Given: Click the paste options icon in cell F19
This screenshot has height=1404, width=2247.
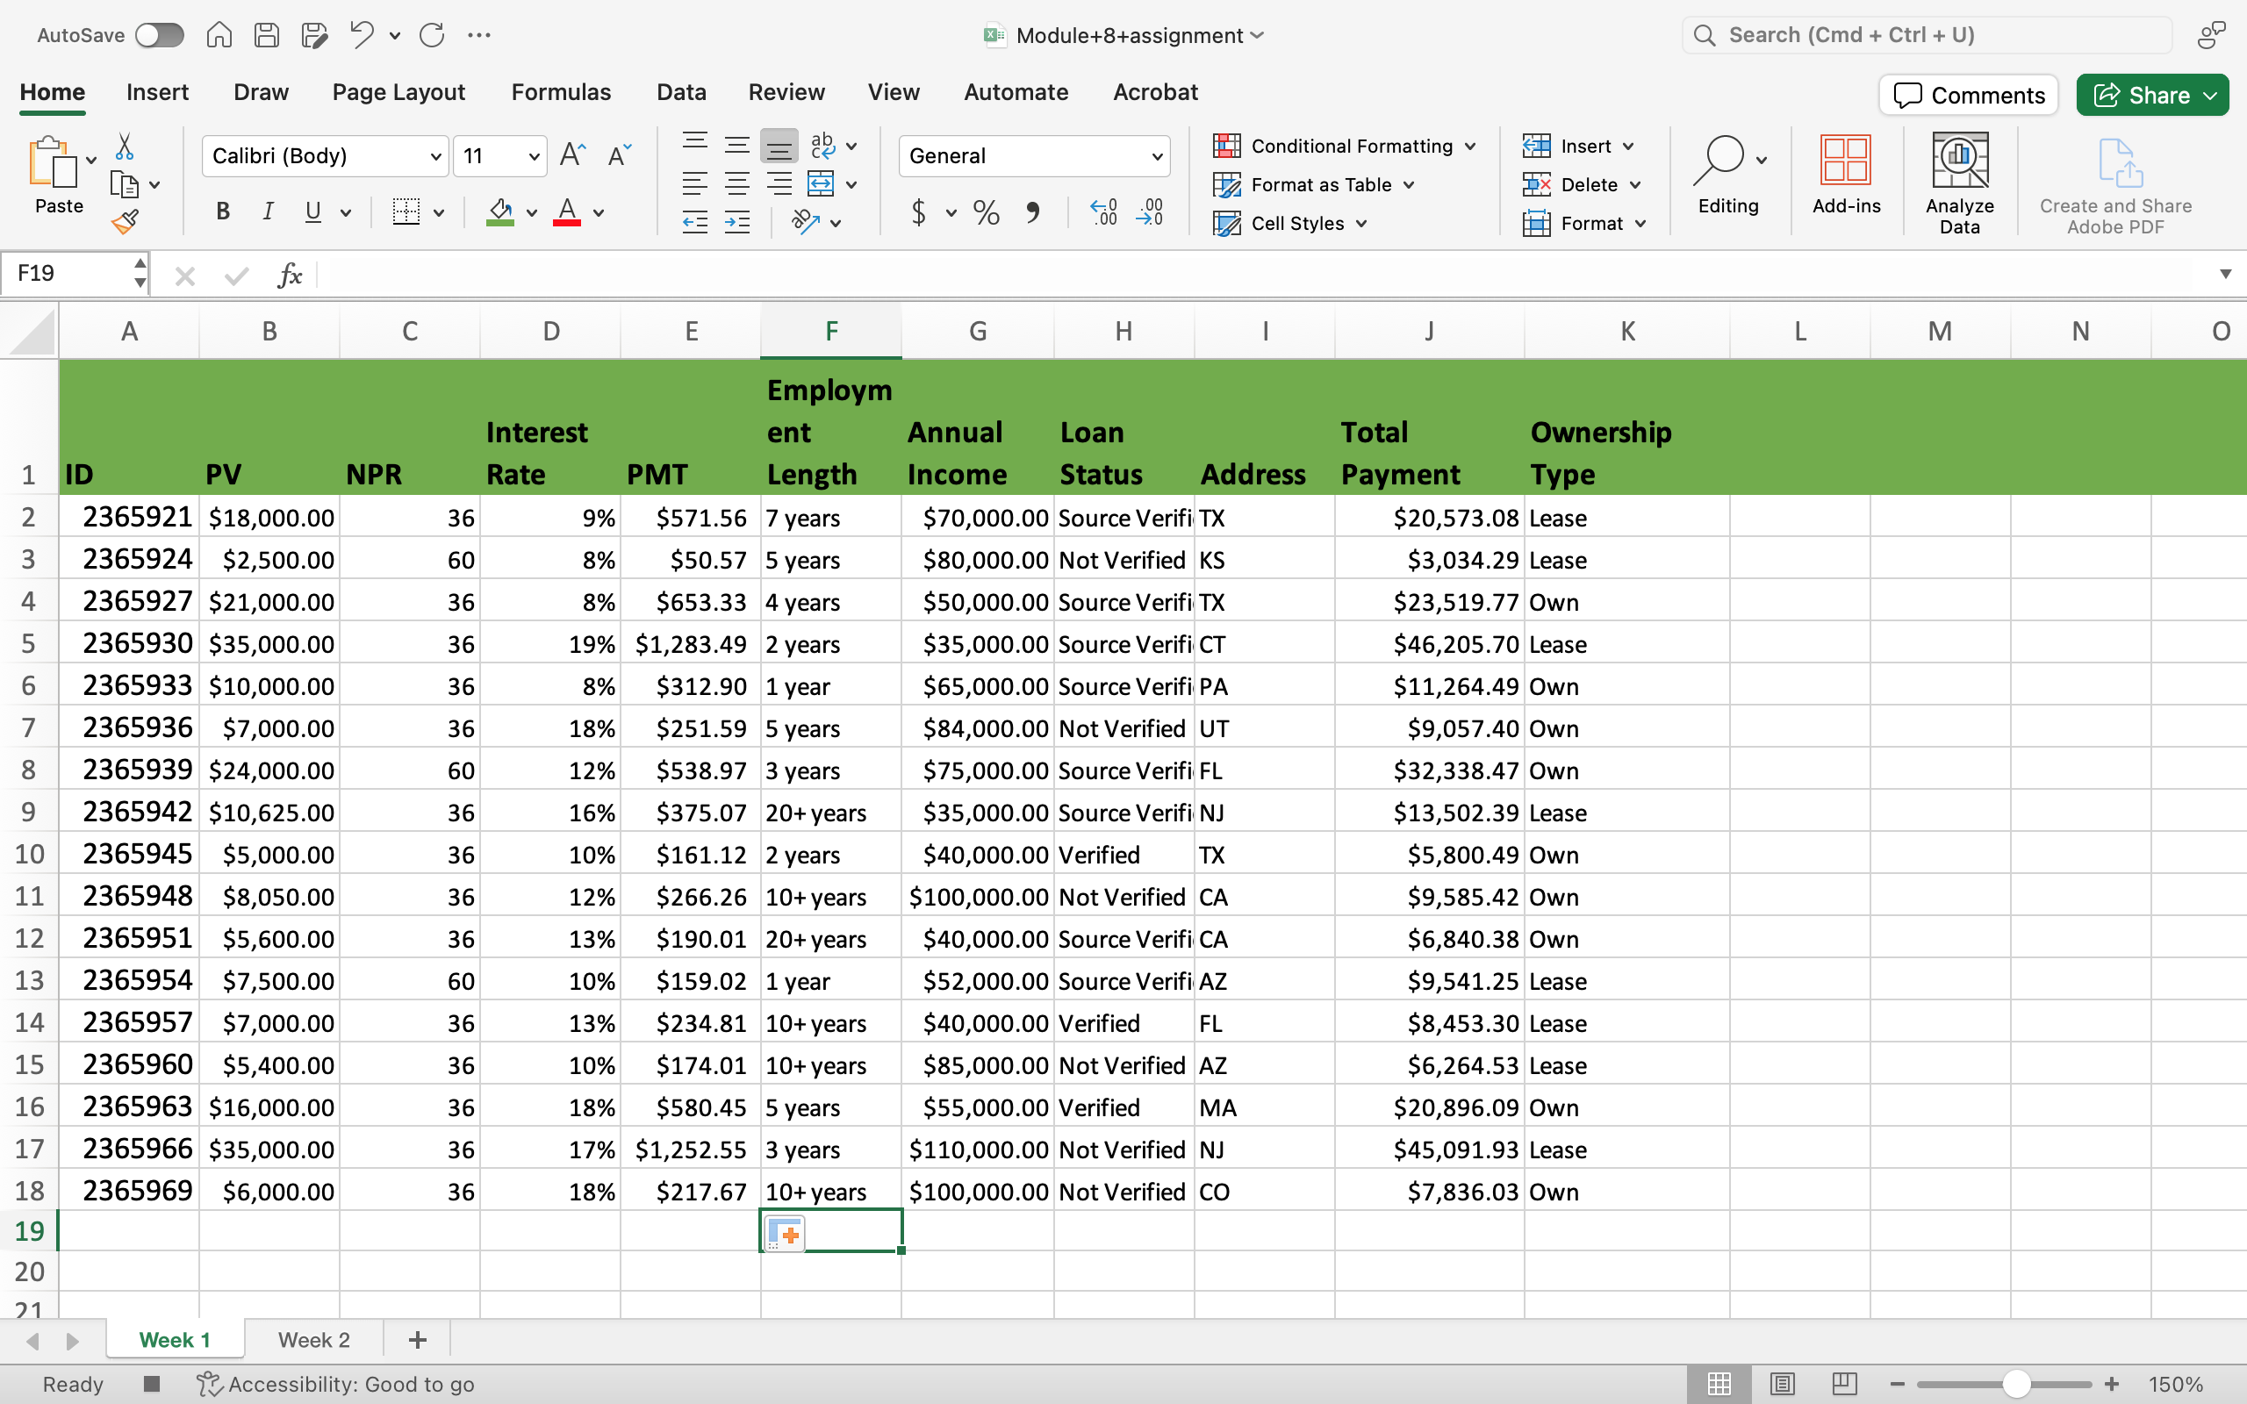Looking at the screenshot, I should pyautogui.click(x=785, y=1234).
